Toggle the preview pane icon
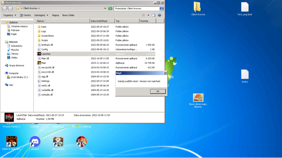The width and height of the screenshot is (282, 158). pos(154,15)
